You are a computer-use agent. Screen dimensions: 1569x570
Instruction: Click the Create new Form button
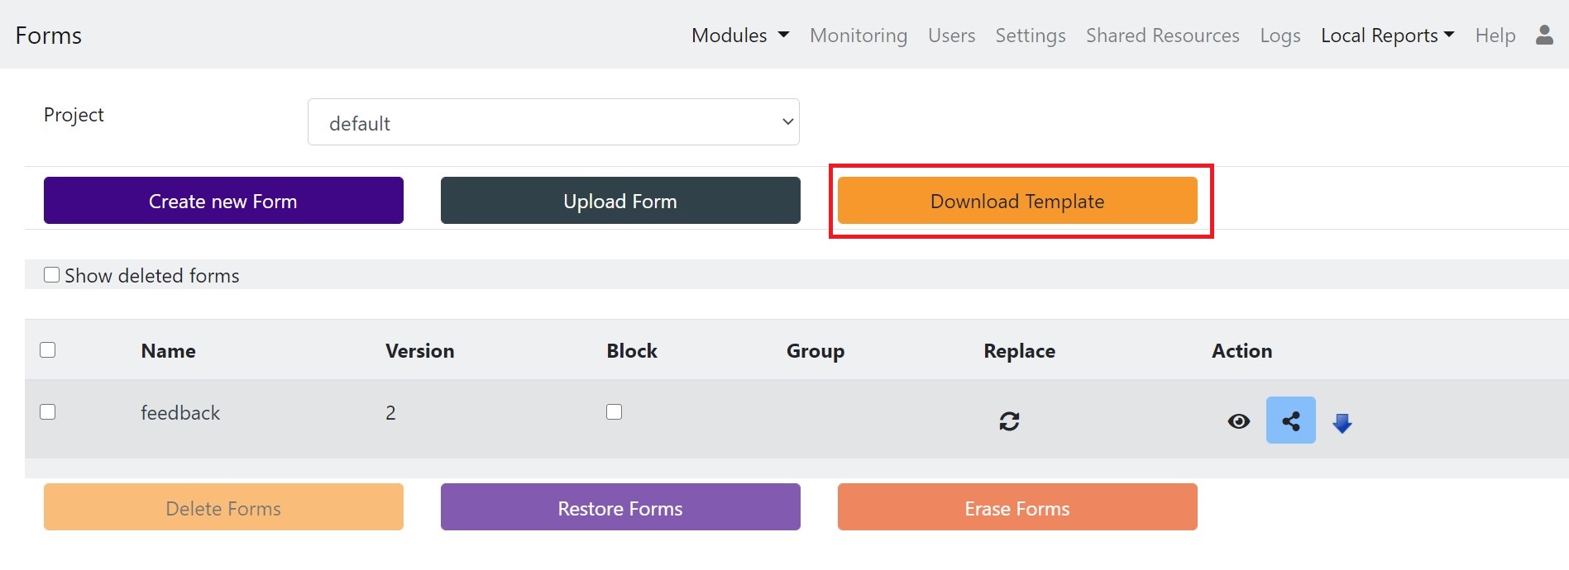(223, 201)
